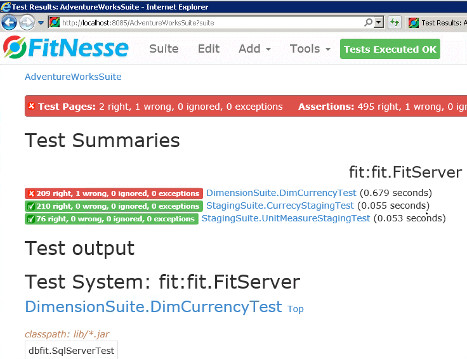Image resolution: width=467 pixels, height=359 pixels.
Task: Click the Tests Executed OK button
Action: [x=390, y=49]
